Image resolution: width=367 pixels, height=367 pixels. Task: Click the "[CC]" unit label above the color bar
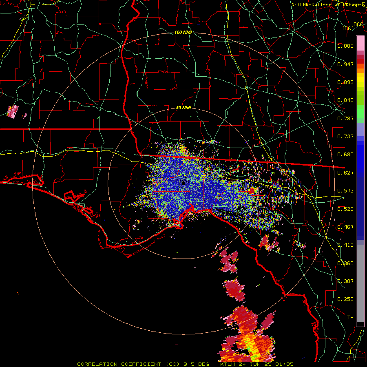point(348,28)
